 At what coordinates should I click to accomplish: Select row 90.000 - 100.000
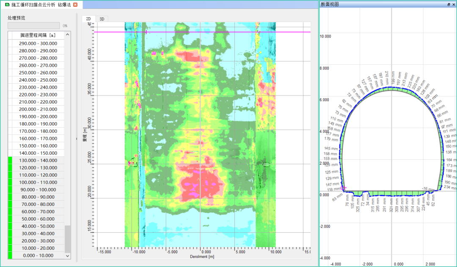tap(38, 190)
